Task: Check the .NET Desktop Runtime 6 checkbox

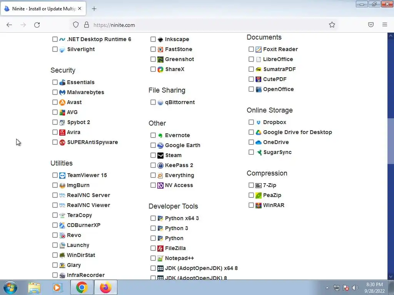Action: click(55, 39)
